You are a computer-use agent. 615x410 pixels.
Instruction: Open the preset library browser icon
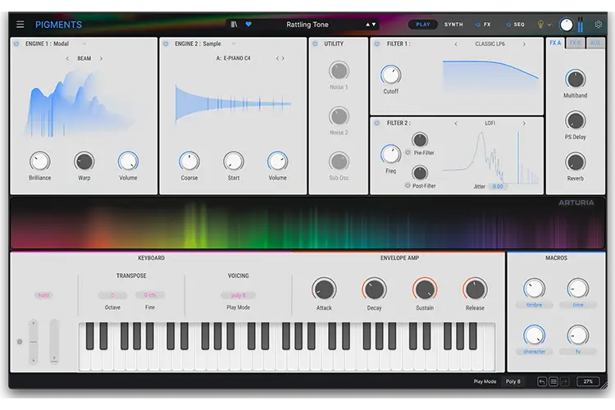click(235, 25)
